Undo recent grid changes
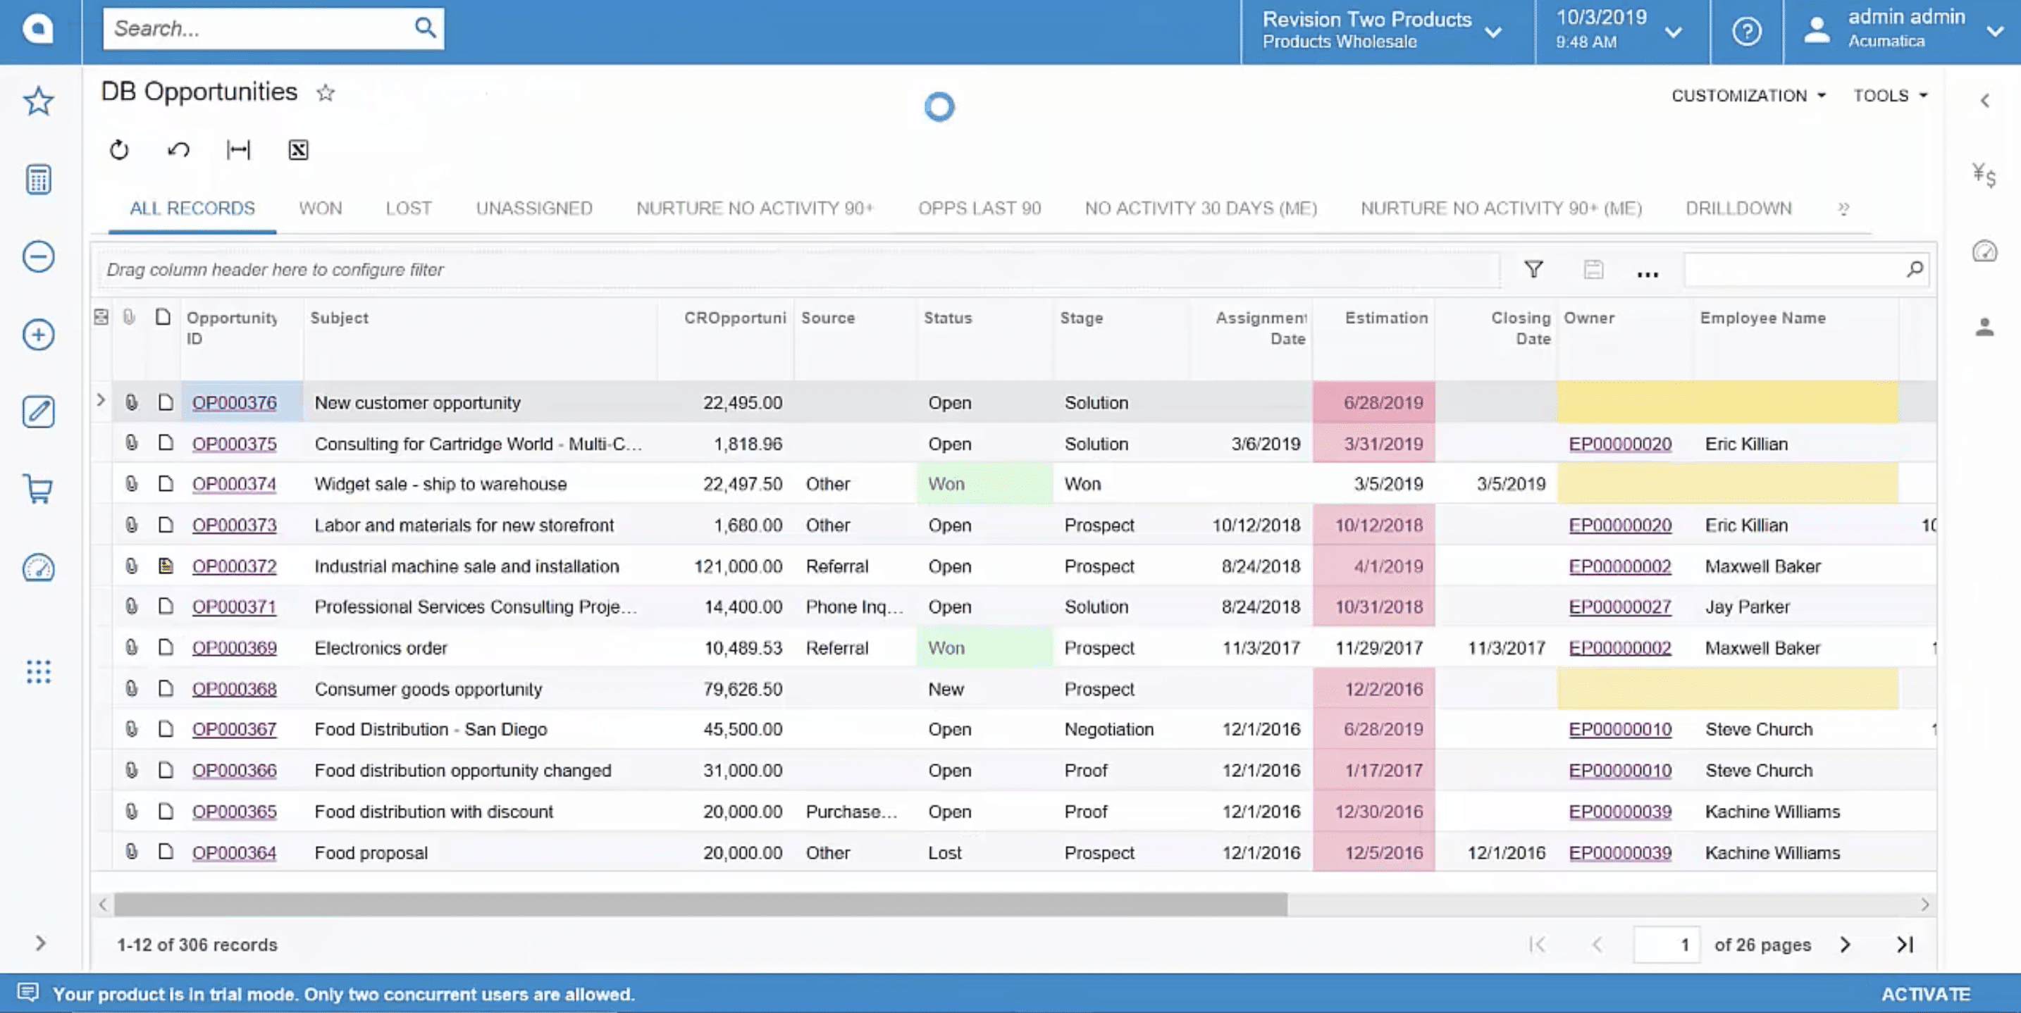 pos(178,150)
